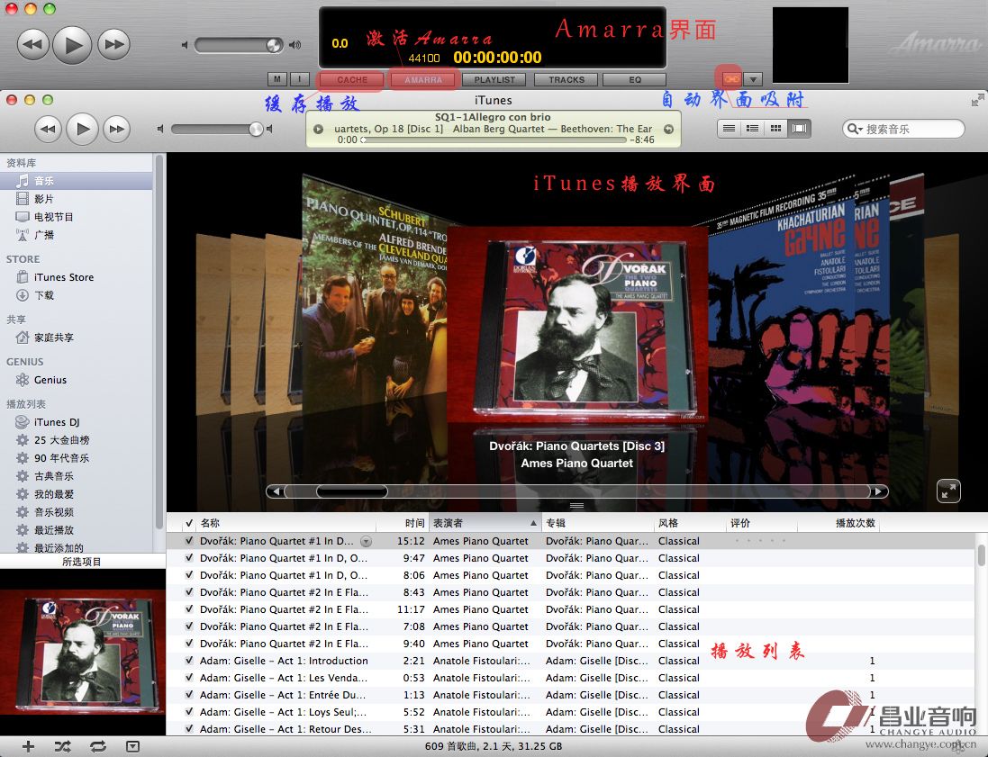The width and height of the screenshot is (988, 757).
Task: Switch iTunes to Cover Flow view
Action: [799, 129]
